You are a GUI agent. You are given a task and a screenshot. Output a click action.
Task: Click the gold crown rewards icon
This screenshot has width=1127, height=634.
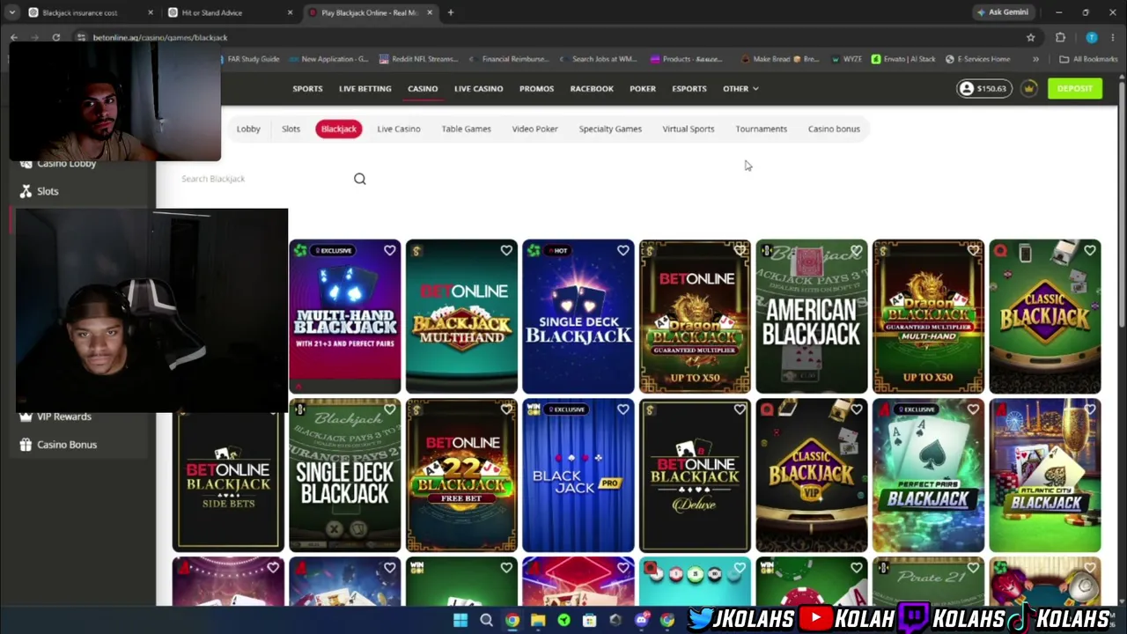tap(1028, 88)
